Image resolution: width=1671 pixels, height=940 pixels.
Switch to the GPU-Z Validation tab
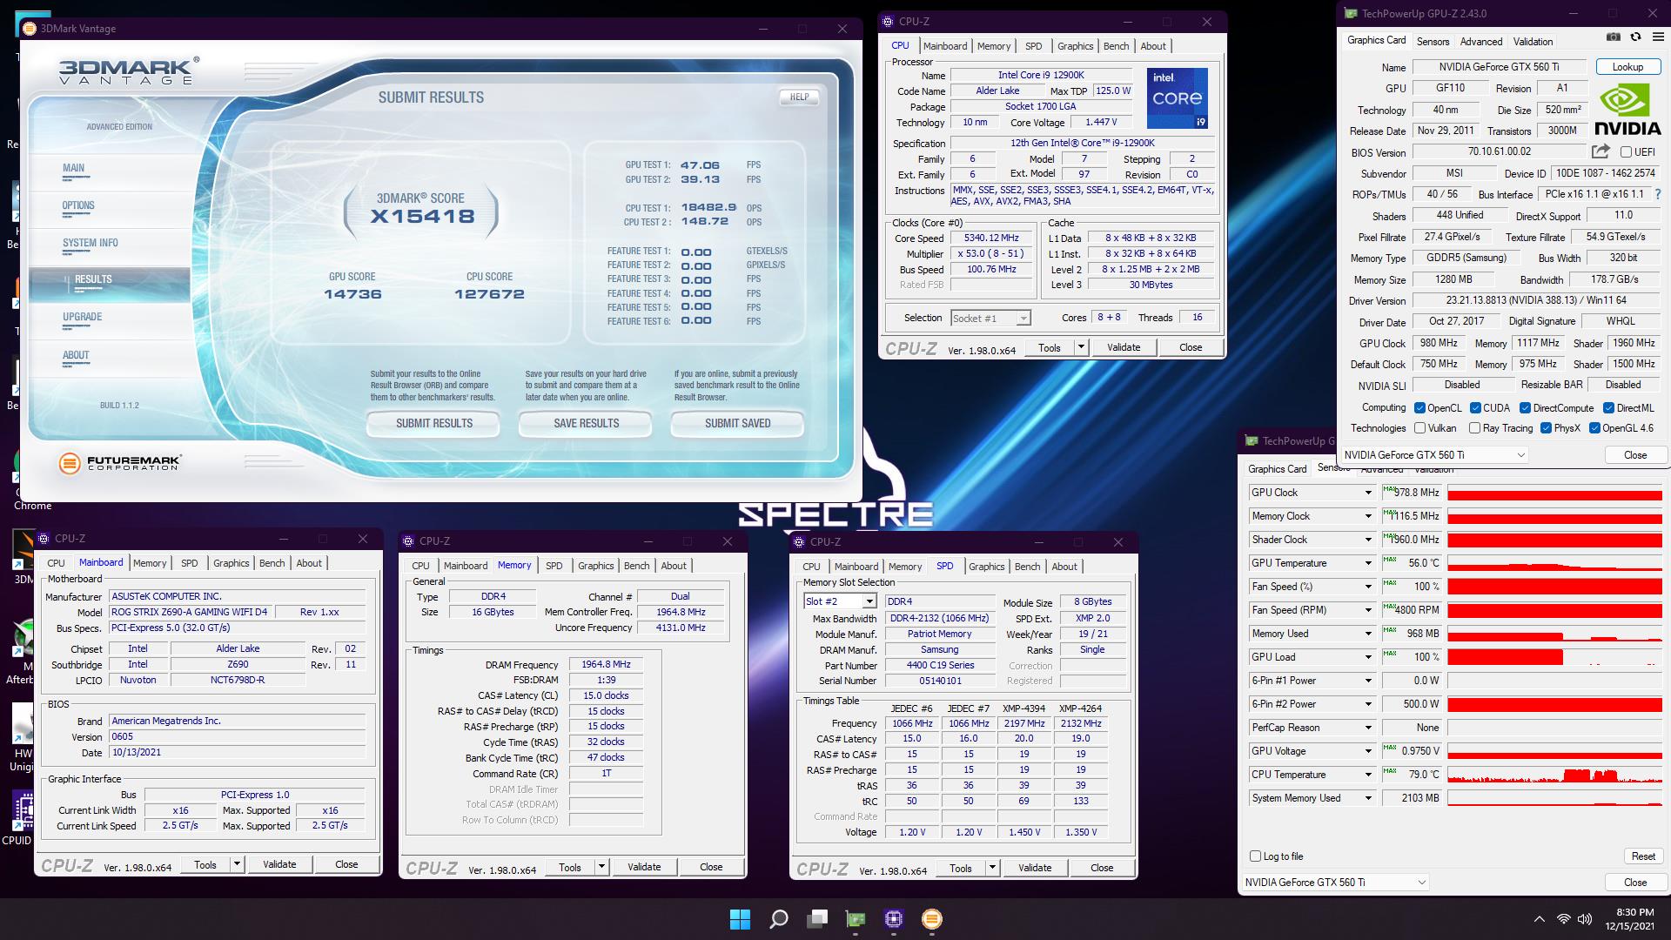coord(1533,41)
